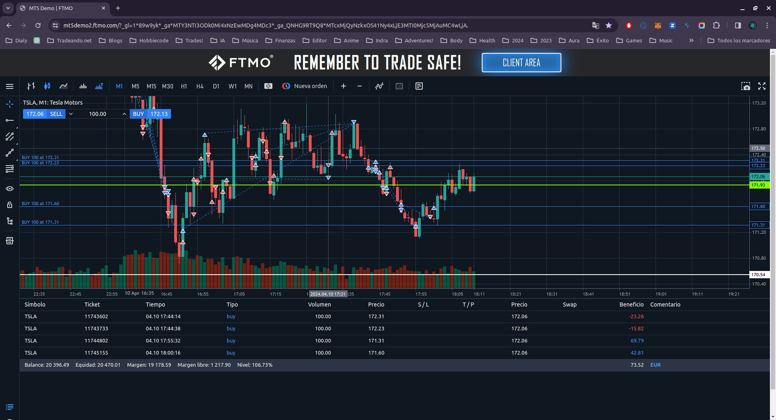Switch to line chart style

pos(63,86)
